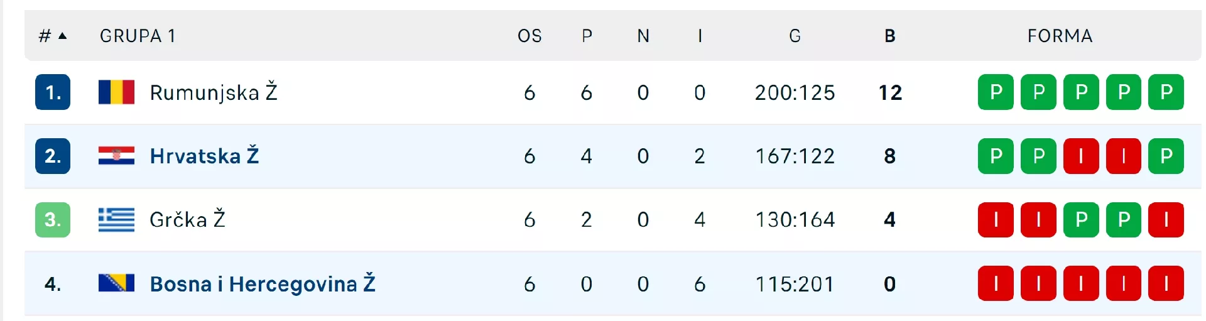Click Hrvatska's first red I form badge

coord(1080,156)
